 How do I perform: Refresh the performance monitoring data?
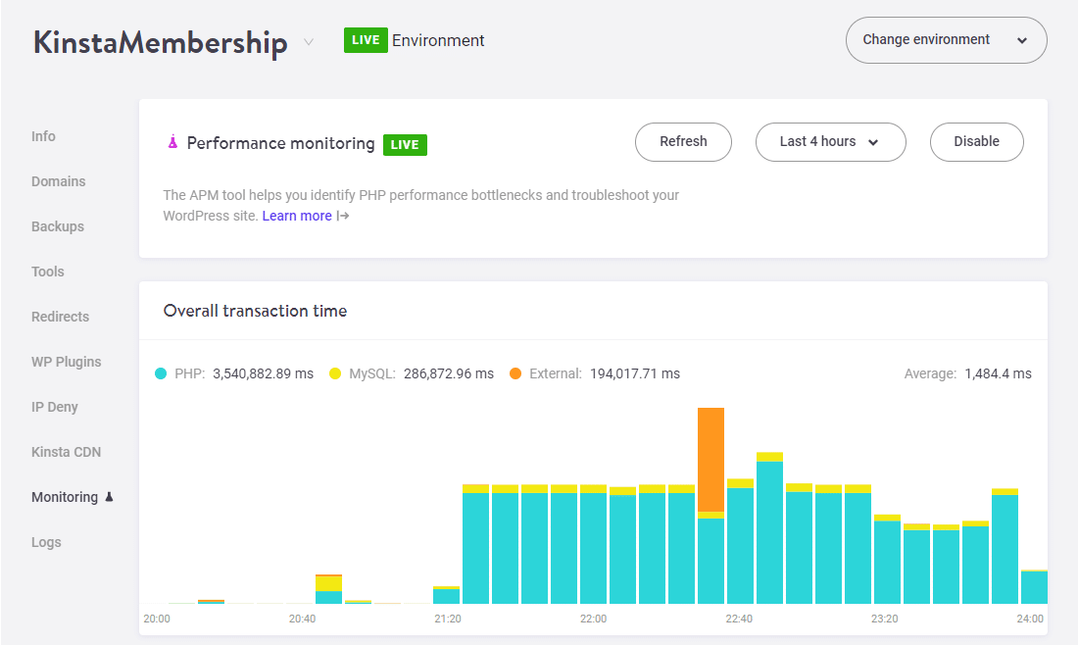tap(683, 142)
